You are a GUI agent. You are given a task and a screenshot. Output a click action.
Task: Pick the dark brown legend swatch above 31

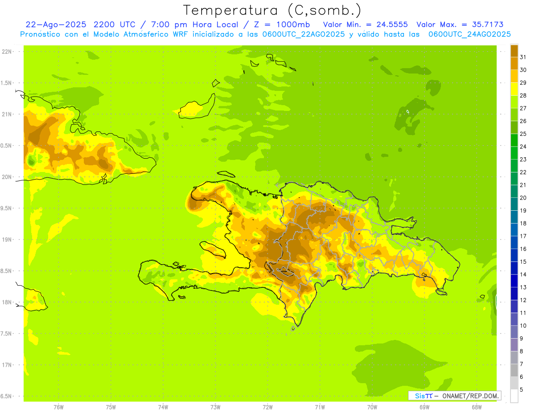514,50
